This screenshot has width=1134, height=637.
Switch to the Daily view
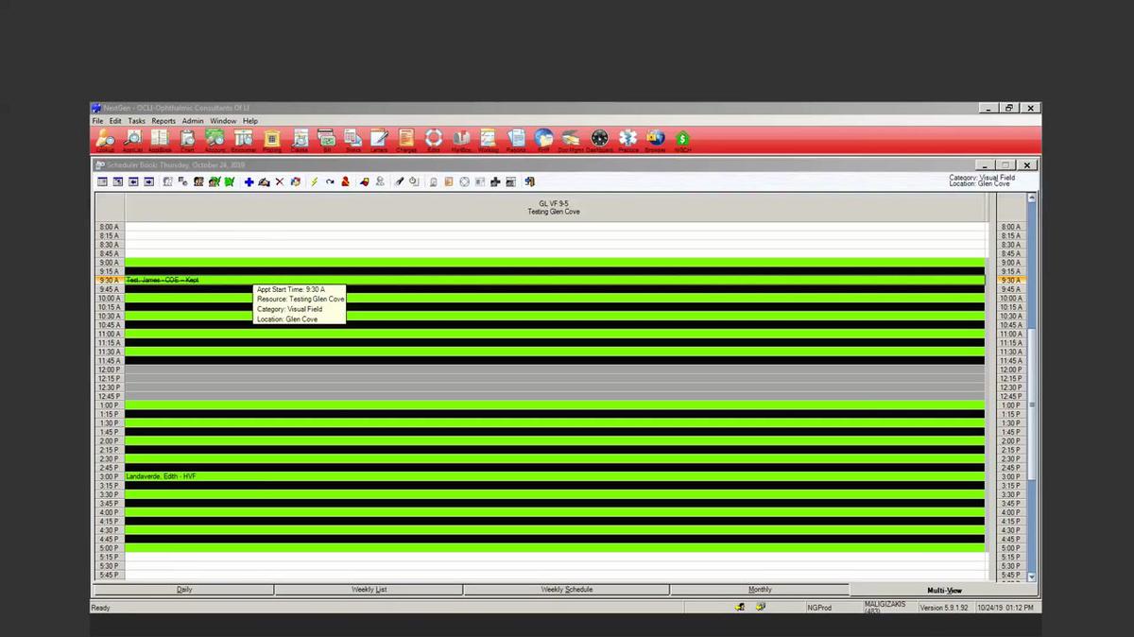[x=184, y=589]
